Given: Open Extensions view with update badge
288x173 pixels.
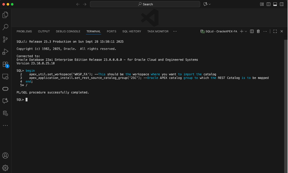Looking at the screenshot, I should tap(5, 64).
